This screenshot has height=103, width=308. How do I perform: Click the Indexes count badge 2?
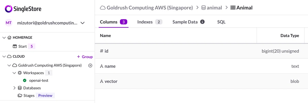tap(159, 22)
